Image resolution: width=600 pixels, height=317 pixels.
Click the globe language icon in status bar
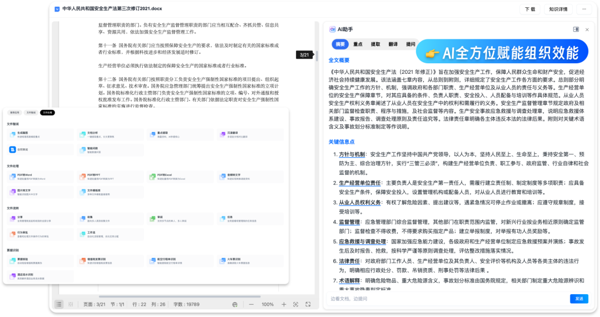pyautogui.click(x=234, y=304)
